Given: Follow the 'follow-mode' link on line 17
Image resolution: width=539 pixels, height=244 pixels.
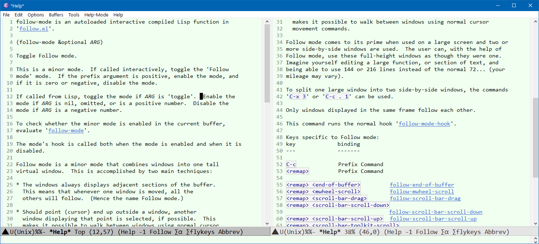Looking at the screenshot, I should (66, 130).
